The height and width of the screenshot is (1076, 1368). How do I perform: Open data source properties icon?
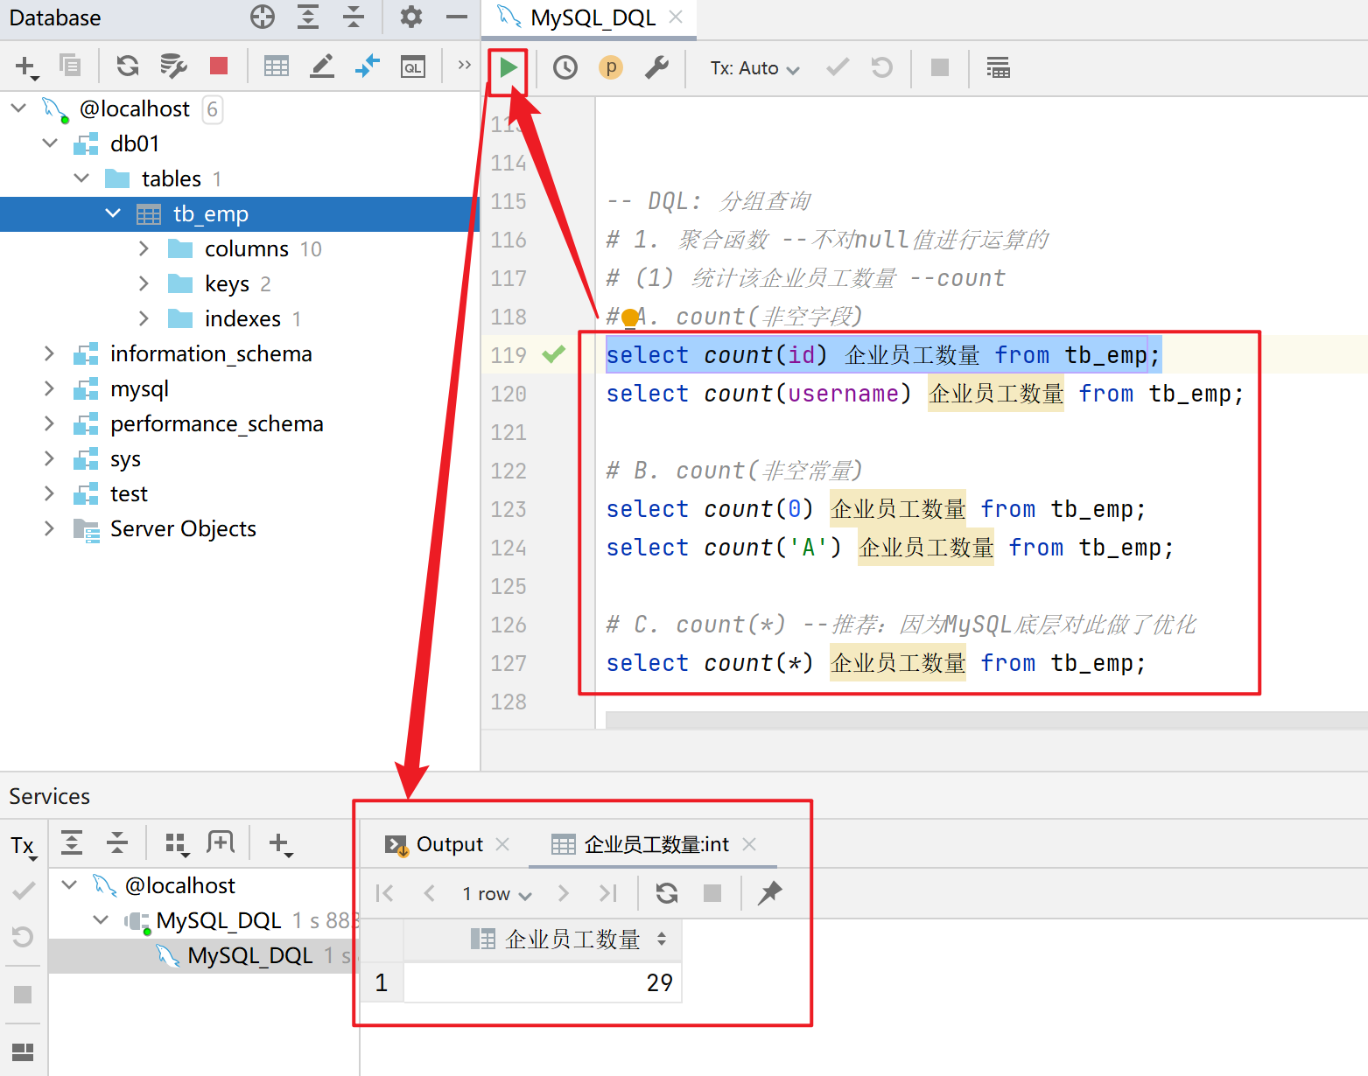coord(173,66)
